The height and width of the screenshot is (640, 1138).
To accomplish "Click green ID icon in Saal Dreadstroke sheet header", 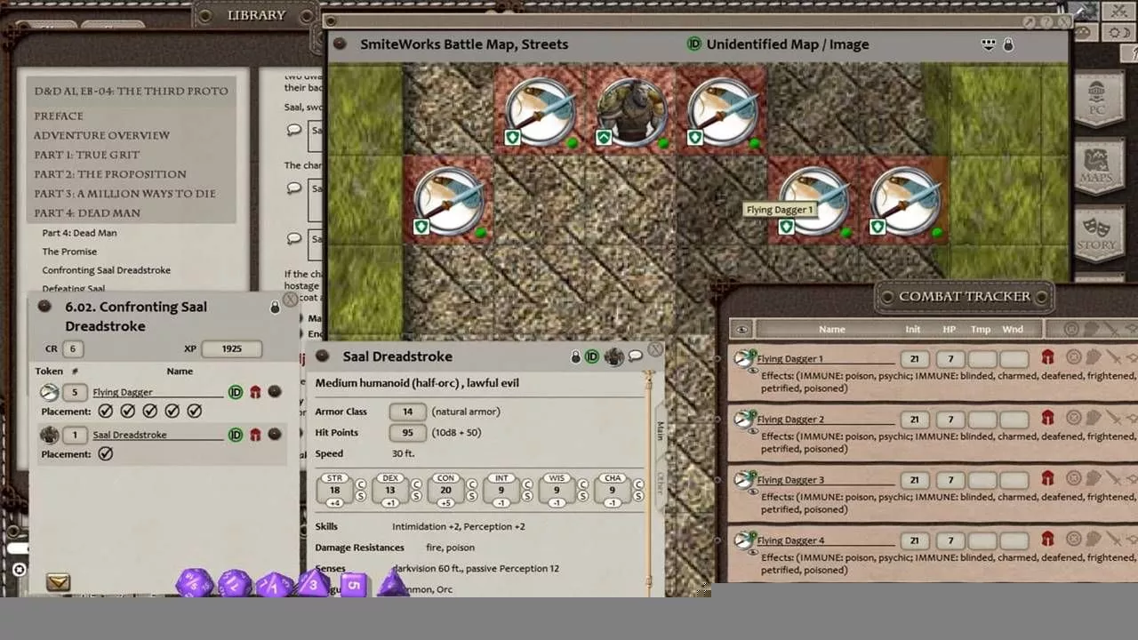I will [592, 356].
